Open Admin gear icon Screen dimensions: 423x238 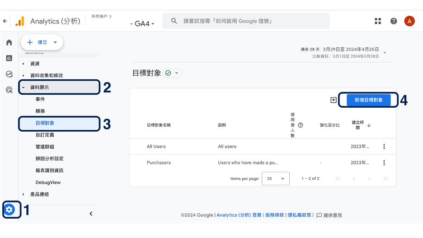point(9,210)
